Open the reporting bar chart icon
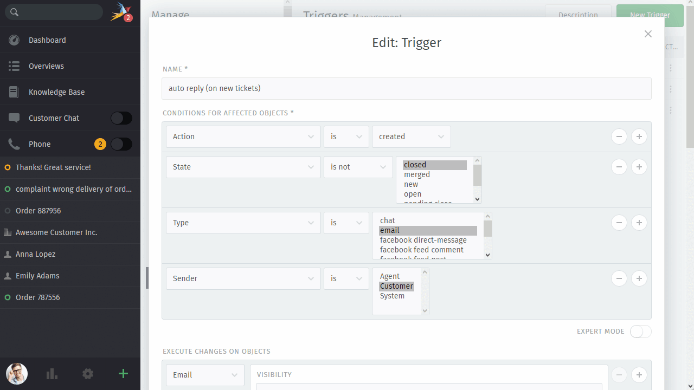The image size is (694, 390). coord(52,374)
